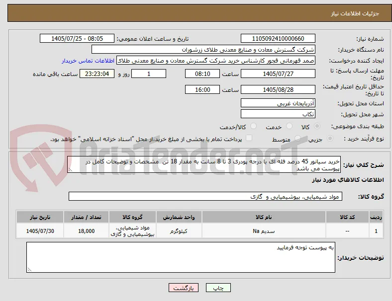Click the goods group cell in table row

click(132, 231)
